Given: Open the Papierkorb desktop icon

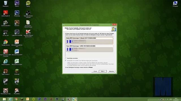Looking at the screenshot, I should pos(6,4).
